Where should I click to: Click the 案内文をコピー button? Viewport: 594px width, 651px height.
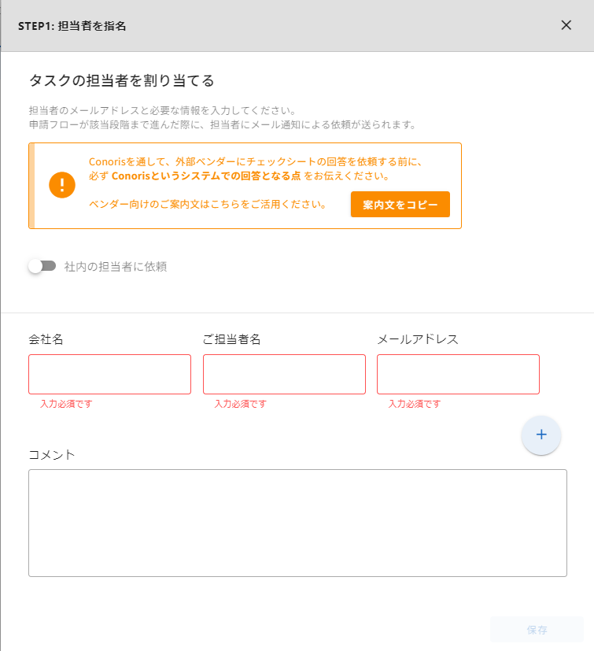400,204
